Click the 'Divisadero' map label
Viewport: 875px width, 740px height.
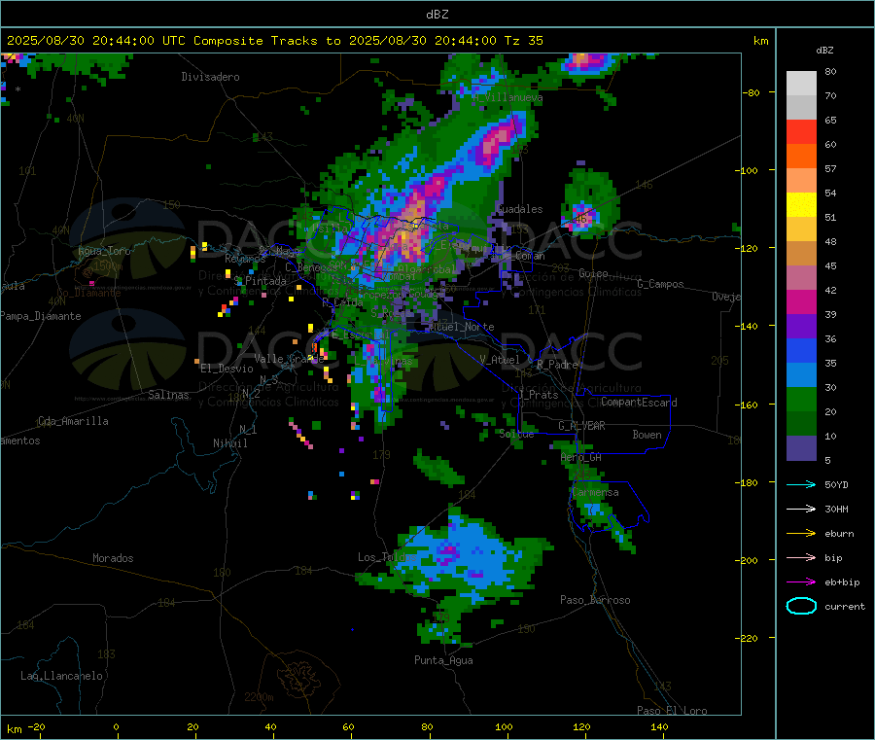tap(210, 77)
